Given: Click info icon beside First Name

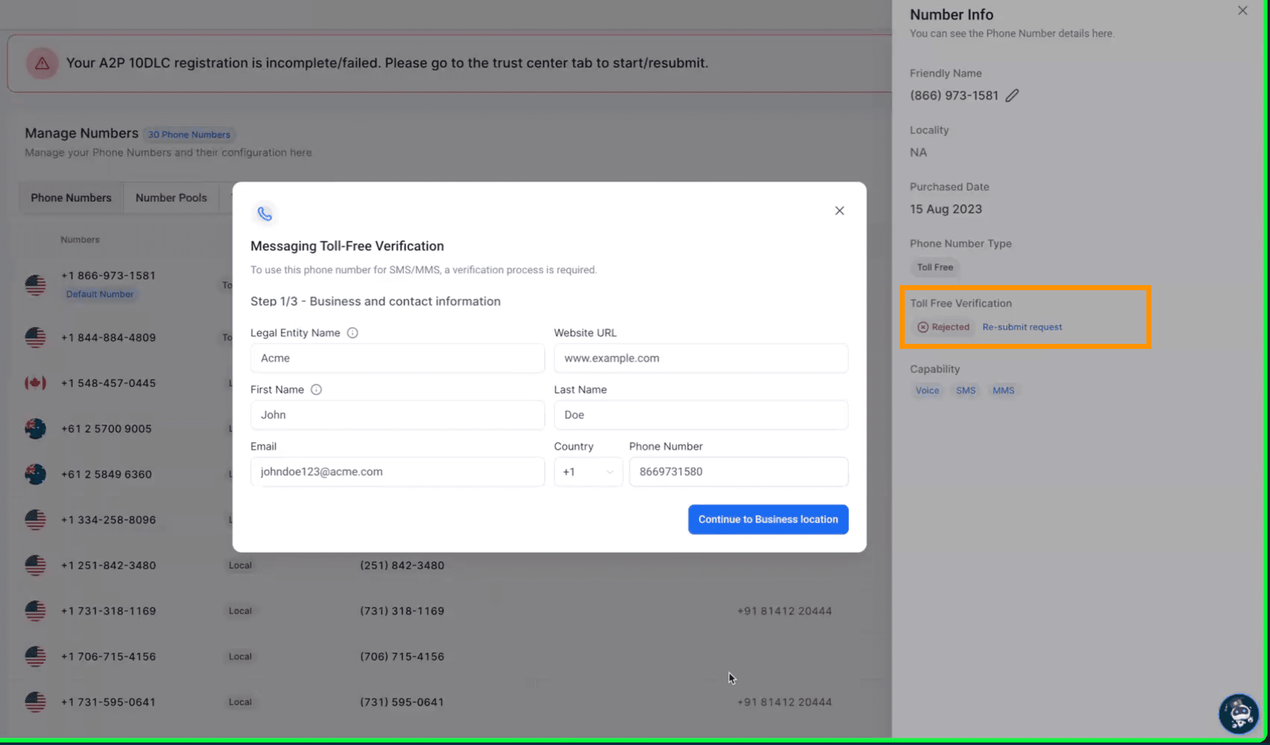Looking at the screenshot, I should pyautogui.click(x=316, y=390).
